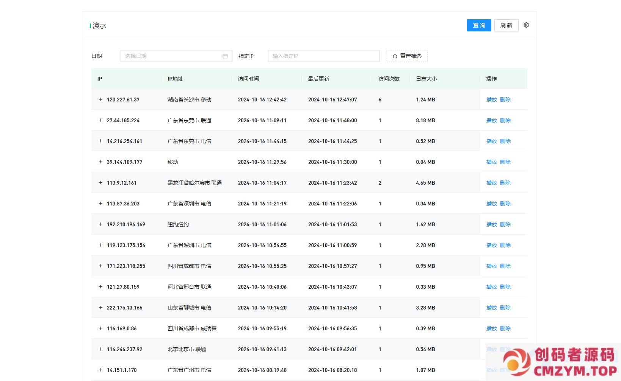Click the 访问次数 column header
Image resolution: width=621 pixels, height=381 pixels.
point(389,79)
